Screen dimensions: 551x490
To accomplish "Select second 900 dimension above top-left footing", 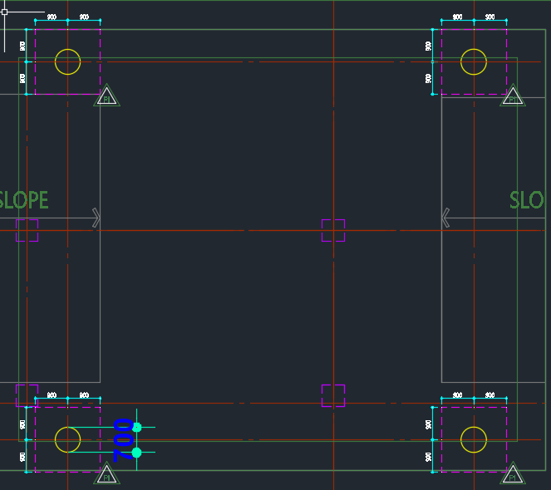I will (x=84, y=17).
